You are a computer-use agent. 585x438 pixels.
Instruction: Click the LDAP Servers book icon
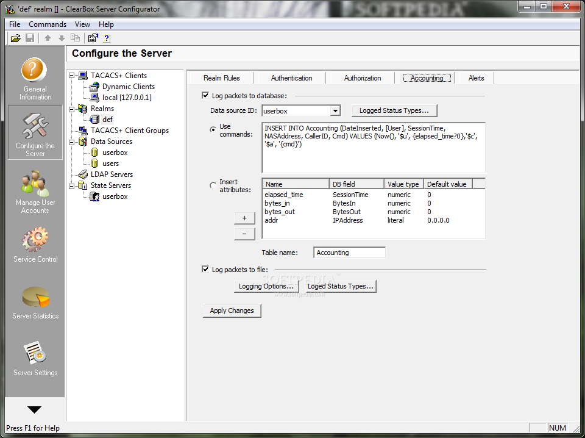click(x=83, y=174)
